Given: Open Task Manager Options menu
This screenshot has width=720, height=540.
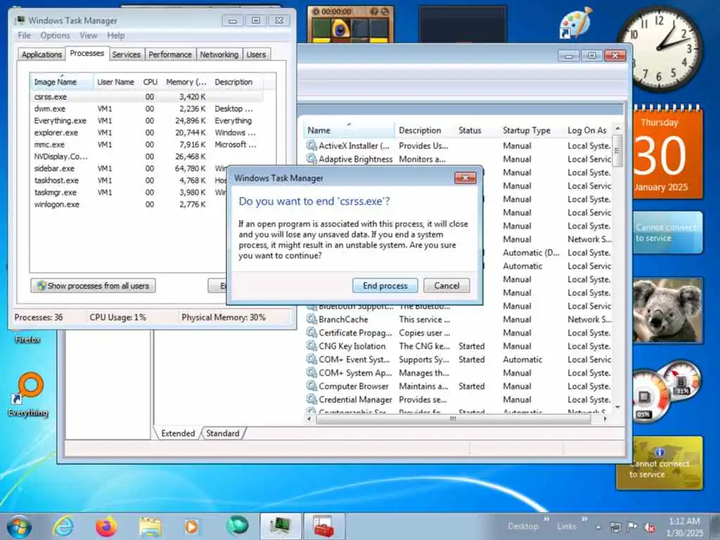Looking at the screenshot, I should 55,35.
